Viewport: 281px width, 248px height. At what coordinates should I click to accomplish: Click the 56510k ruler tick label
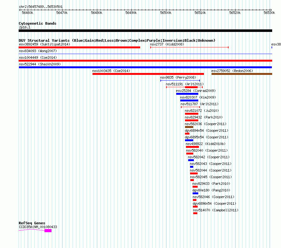coord(200,13)
